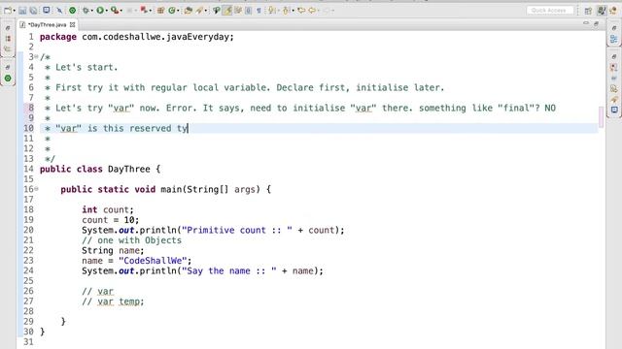Open the terminal/console monitor toolbar icon

pos(47,11)
